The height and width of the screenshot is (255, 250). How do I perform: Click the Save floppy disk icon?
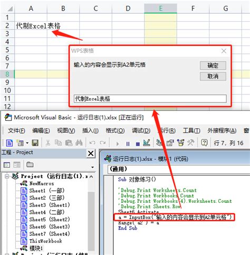tap(35, 143)
